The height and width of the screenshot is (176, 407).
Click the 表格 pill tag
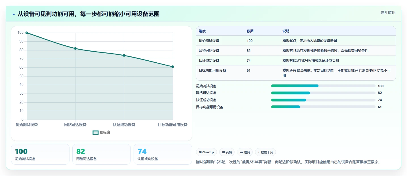[227, 152]
